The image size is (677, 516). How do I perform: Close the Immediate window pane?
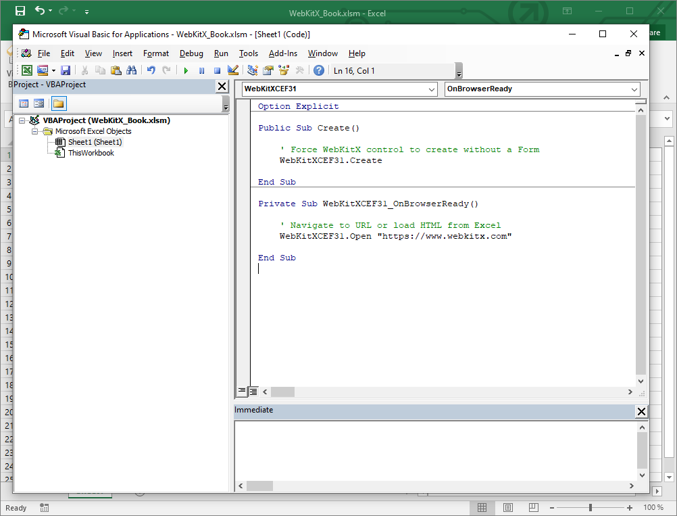(642, 411)
